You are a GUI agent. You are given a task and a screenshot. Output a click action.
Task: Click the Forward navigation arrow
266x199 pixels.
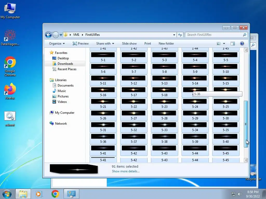point(56,35)
